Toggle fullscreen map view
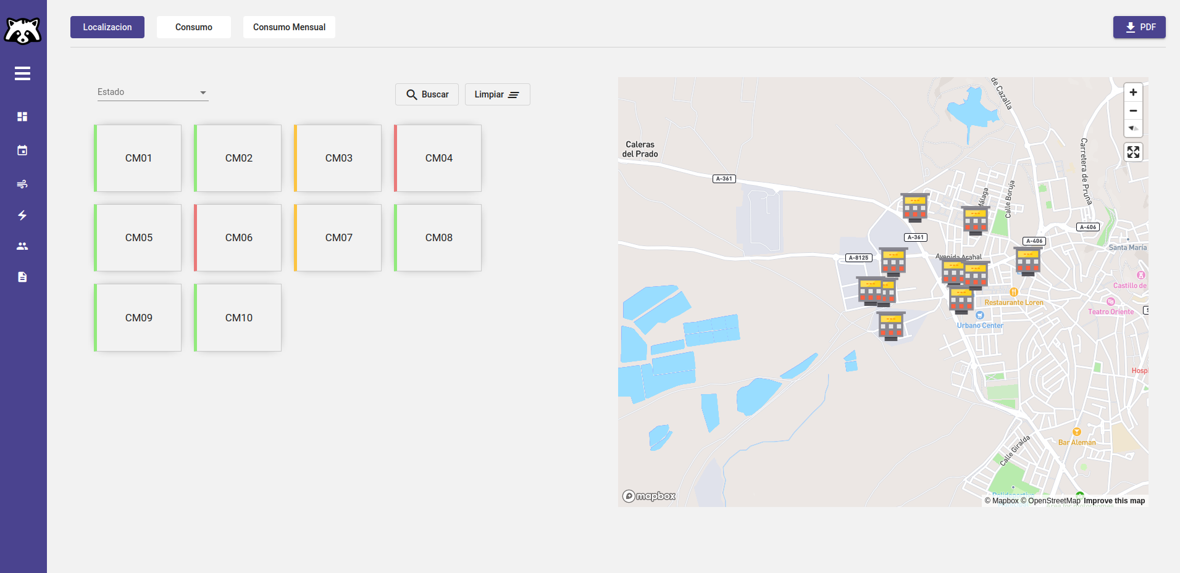Screen dimensions: 1180x573 (x=1133, y=152)
